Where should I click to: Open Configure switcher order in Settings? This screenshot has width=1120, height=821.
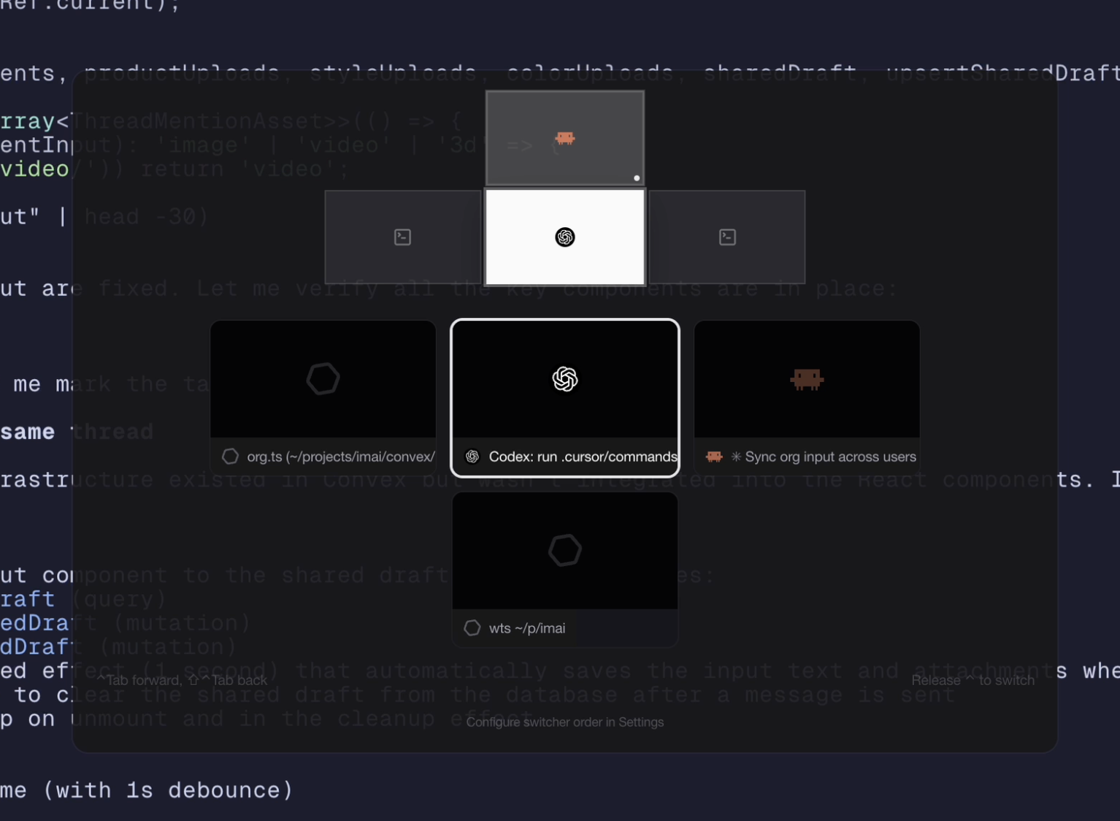tap(565, 722)
